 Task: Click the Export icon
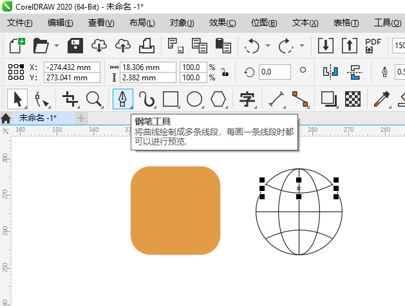coord(350,46)
